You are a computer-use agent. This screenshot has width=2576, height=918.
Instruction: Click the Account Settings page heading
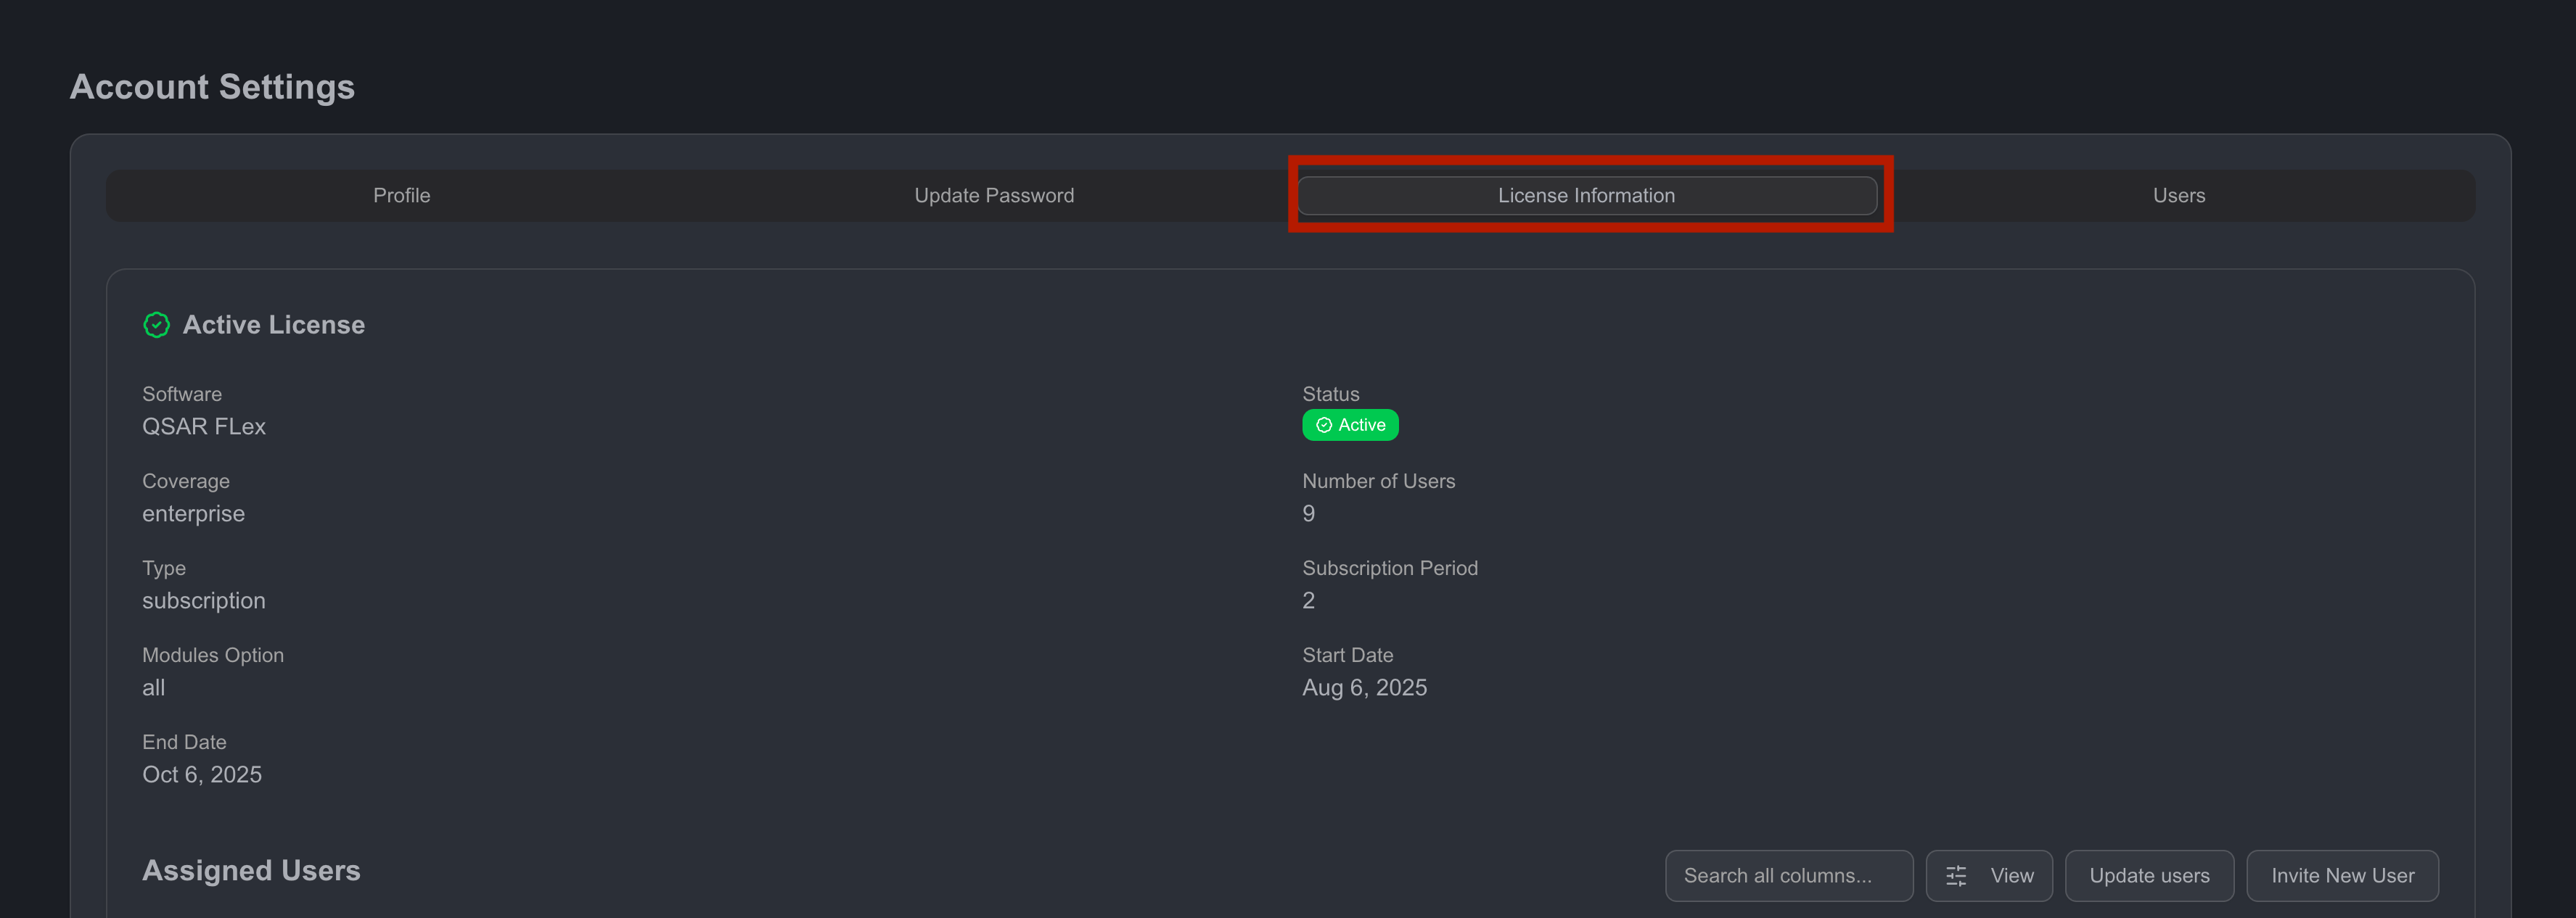coord(212,87)
